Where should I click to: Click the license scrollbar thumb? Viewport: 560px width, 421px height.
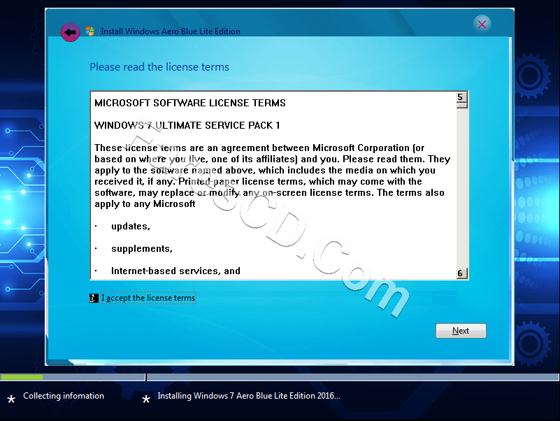[x=462, y=105]
